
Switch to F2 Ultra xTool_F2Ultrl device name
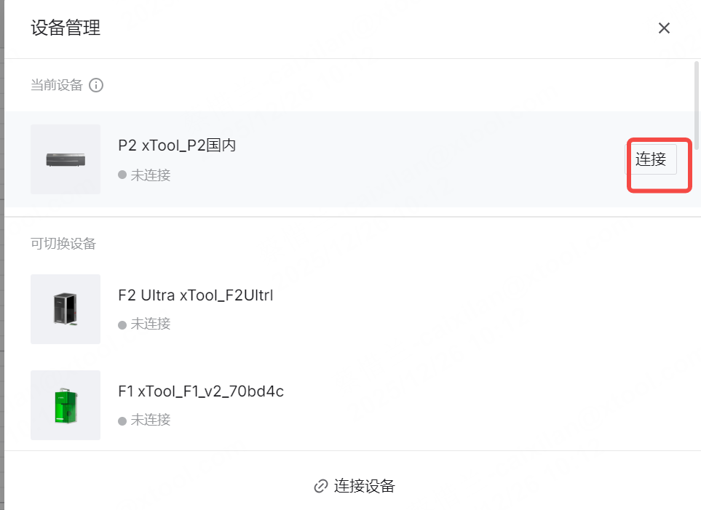pyautogui.click(x=195, y=295)
